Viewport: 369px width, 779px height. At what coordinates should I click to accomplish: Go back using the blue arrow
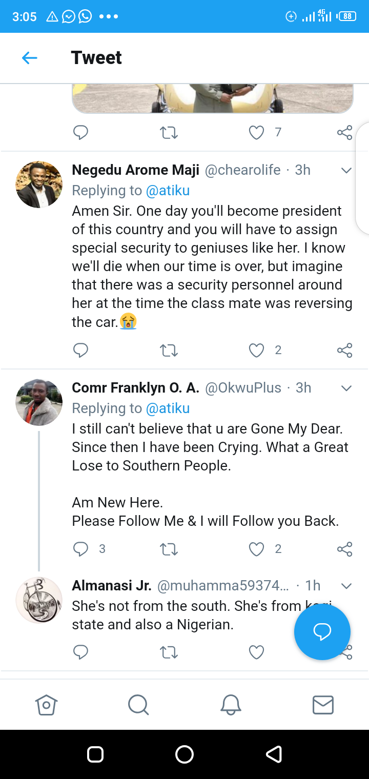coord(30,58)
